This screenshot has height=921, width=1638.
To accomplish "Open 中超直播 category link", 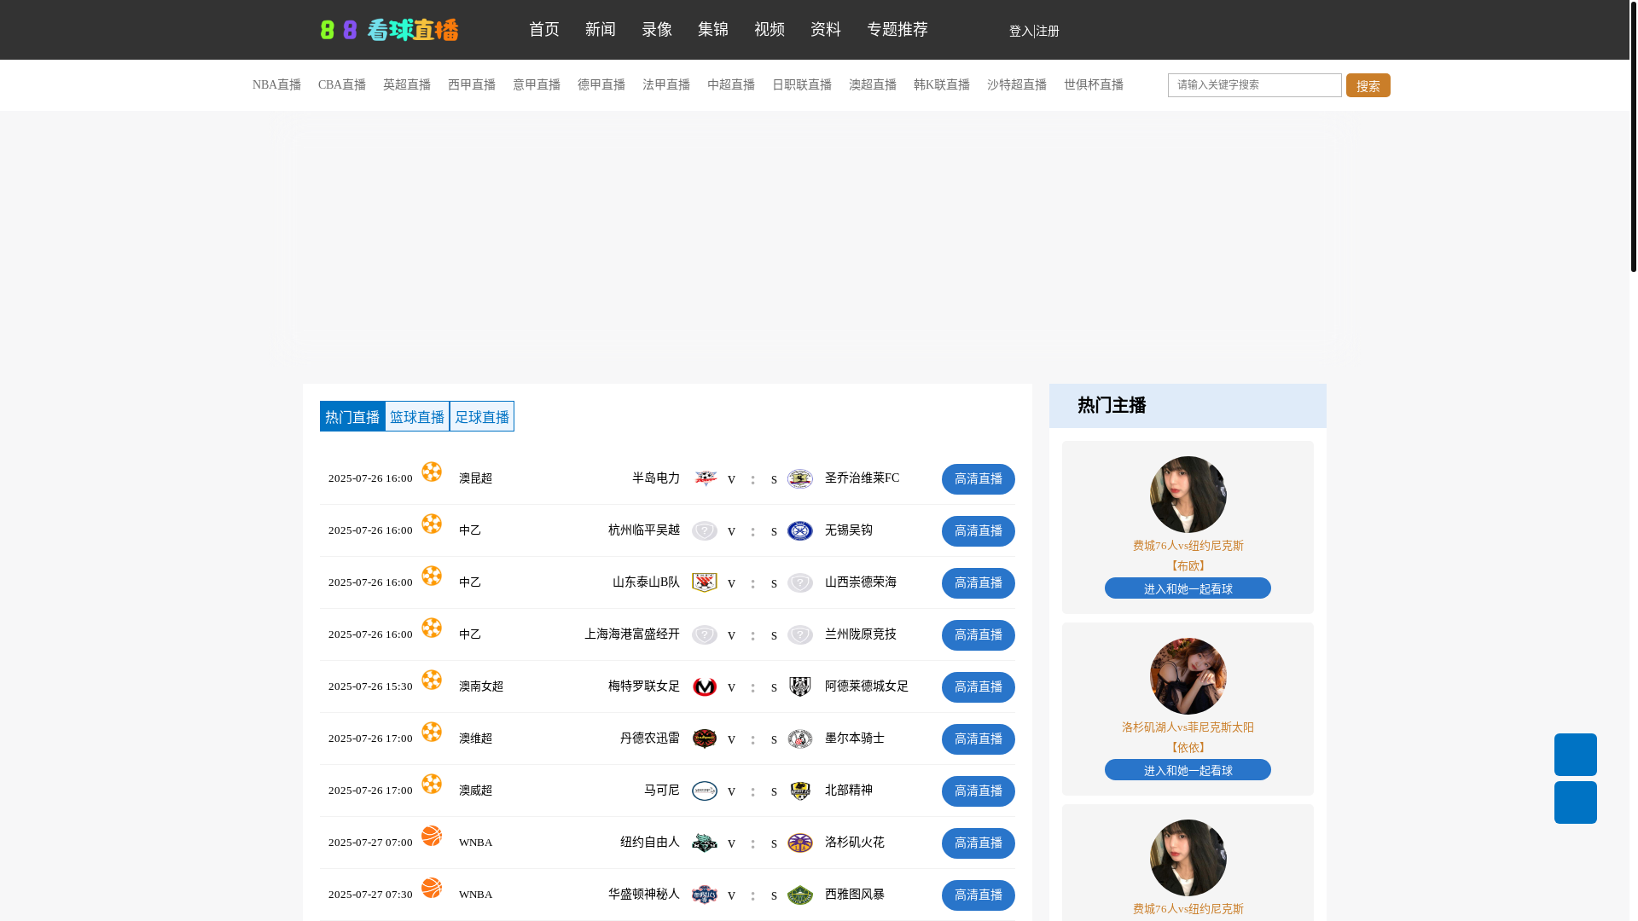I will coord(731,85).
